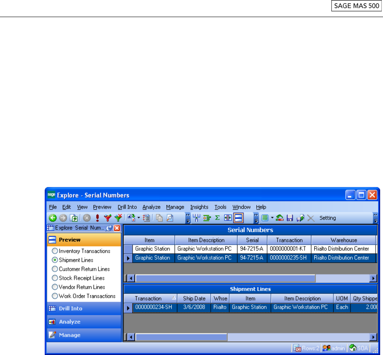This screenshot has width=383, height=355.
Task: Click the red exclamation mark icon
Action: click(98, 218)
